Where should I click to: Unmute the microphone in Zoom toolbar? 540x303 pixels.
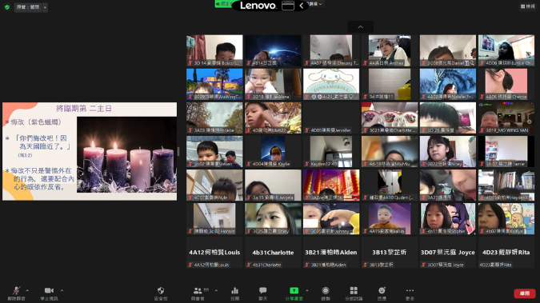16,293
